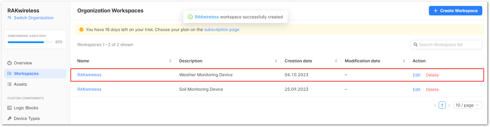This screenshot has width=490, height=127.
Task: Click the Create Workspace button
Action: pos(455,11)
